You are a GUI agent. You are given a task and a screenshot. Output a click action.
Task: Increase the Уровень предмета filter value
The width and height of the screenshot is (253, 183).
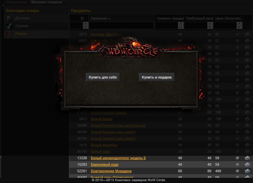[x=181, y=24]
